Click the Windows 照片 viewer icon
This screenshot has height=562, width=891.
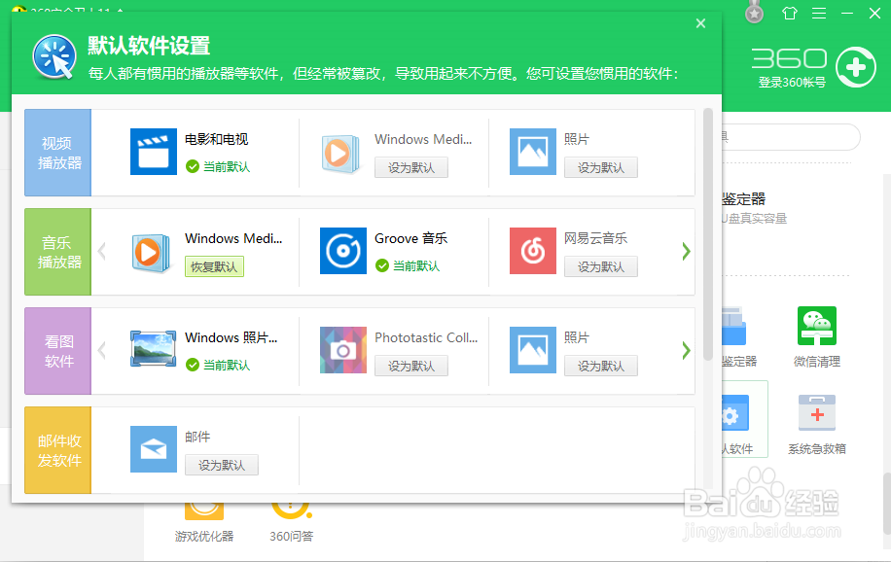(154, 349)
